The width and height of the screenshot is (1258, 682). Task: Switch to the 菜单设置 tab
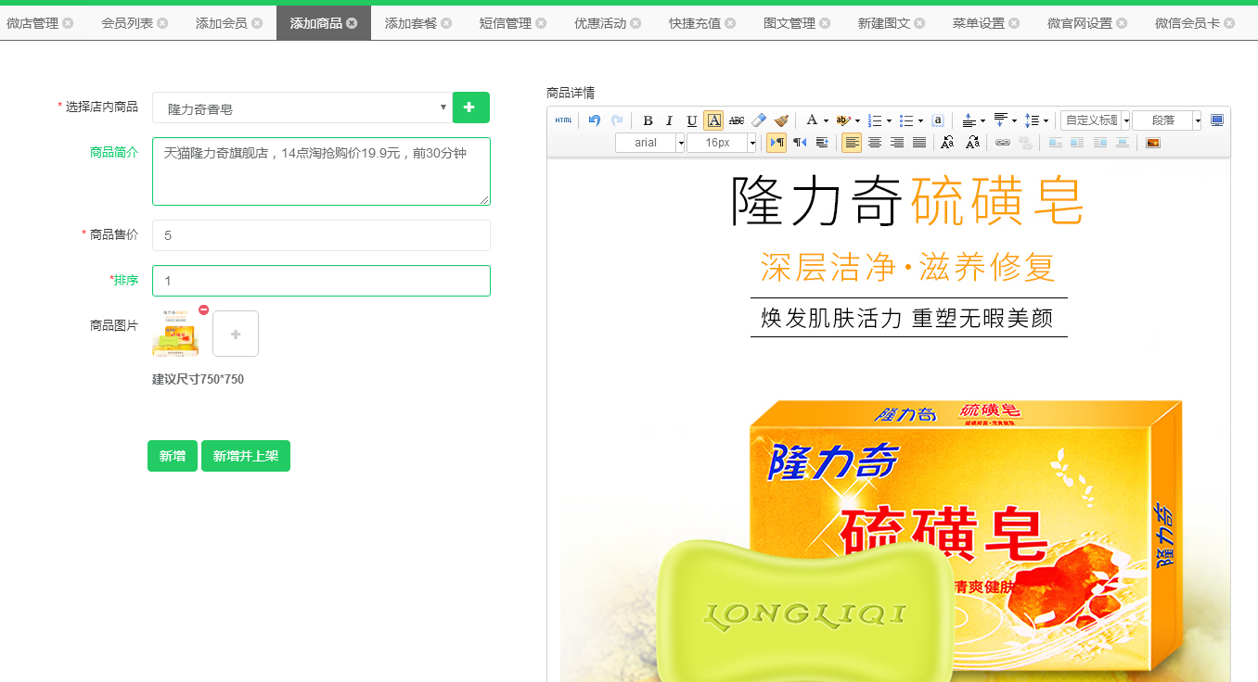(x=979, y=23)
